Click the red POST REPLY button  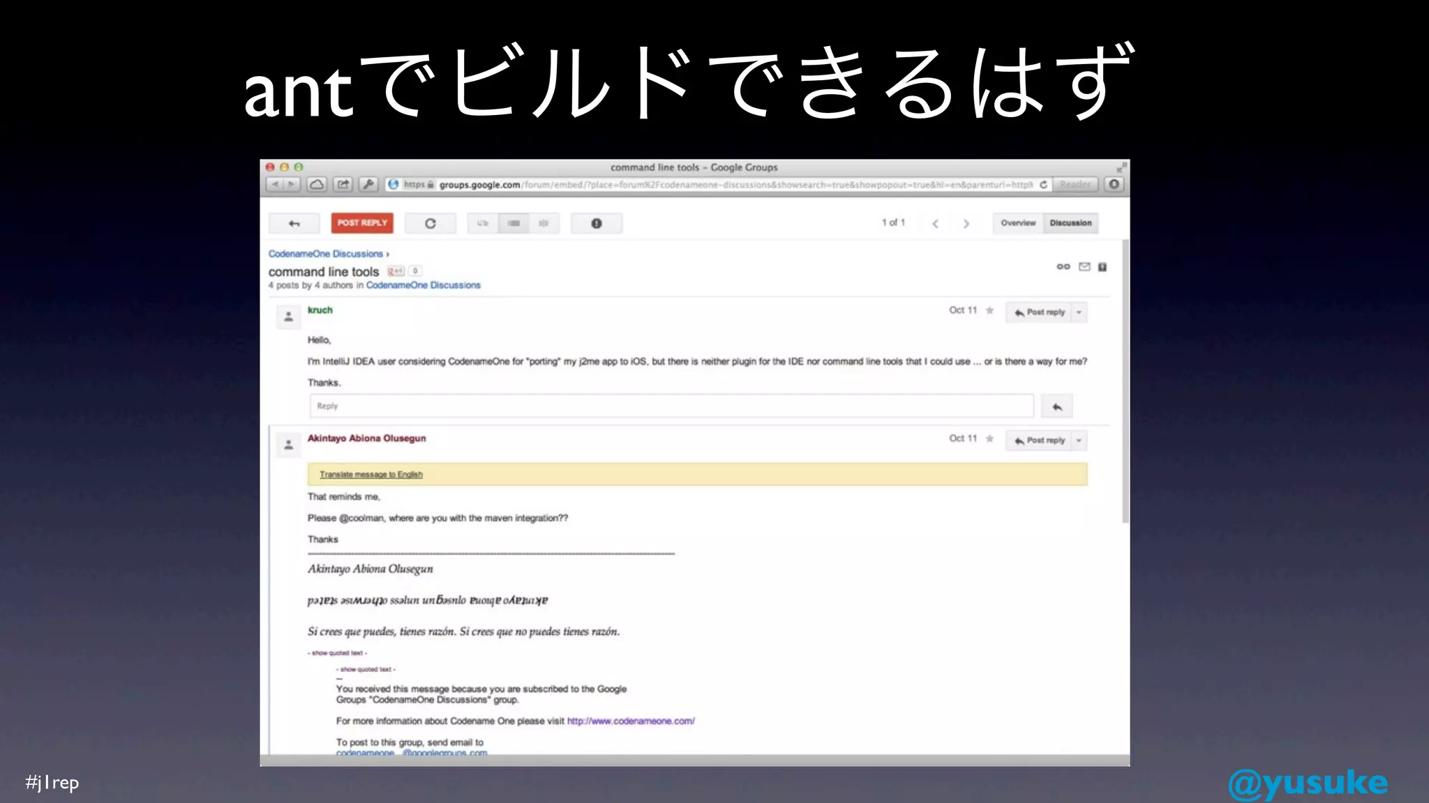(362, 223)
